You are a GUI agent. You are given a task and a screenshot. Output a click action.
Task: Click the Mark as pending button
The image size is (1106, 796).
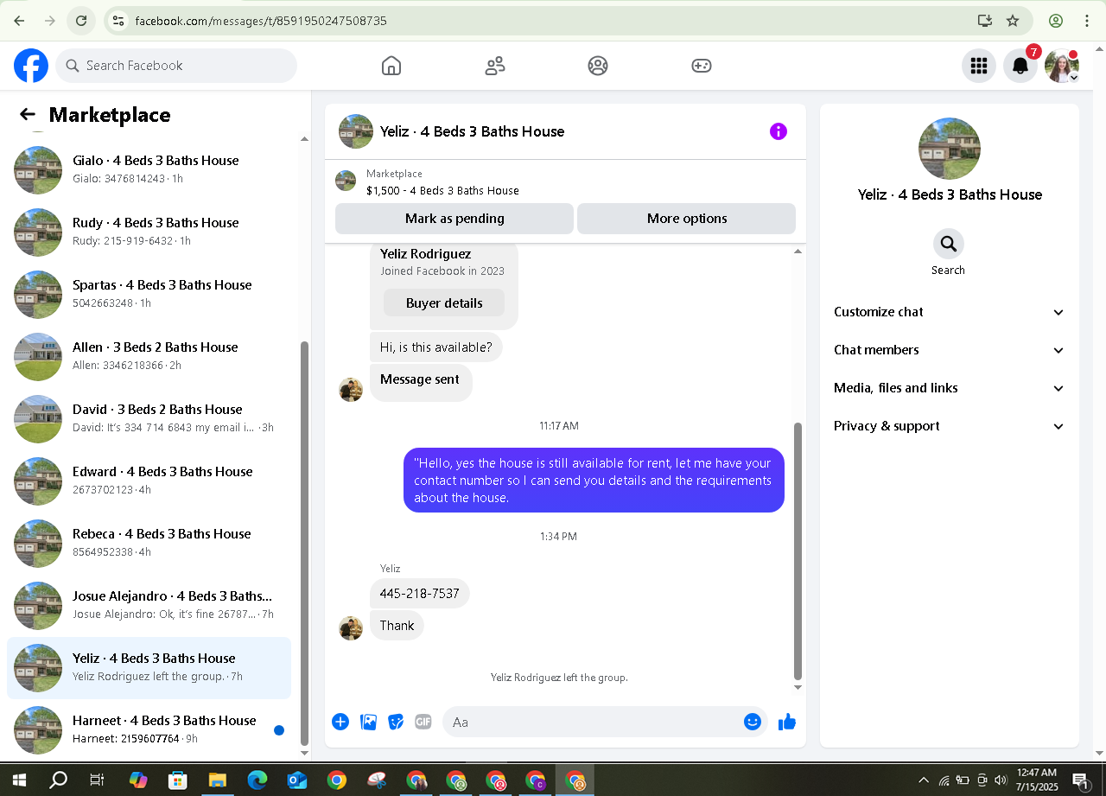(454, 219)
